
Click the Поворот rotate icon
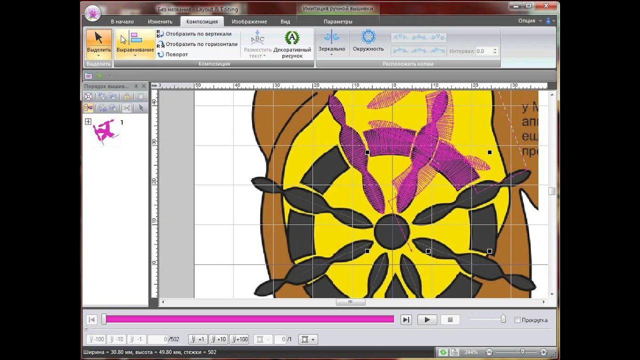(161, 54)
